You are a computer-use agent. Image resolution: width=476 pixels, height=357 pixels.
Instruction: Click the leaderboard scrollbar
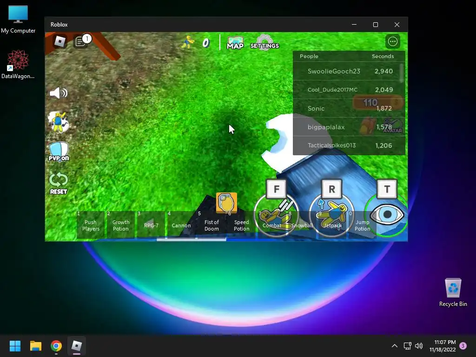[402, 73]
